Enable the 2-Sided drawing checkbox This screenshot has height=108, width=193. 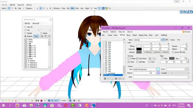pyautogui.click(x=129, y=59)
